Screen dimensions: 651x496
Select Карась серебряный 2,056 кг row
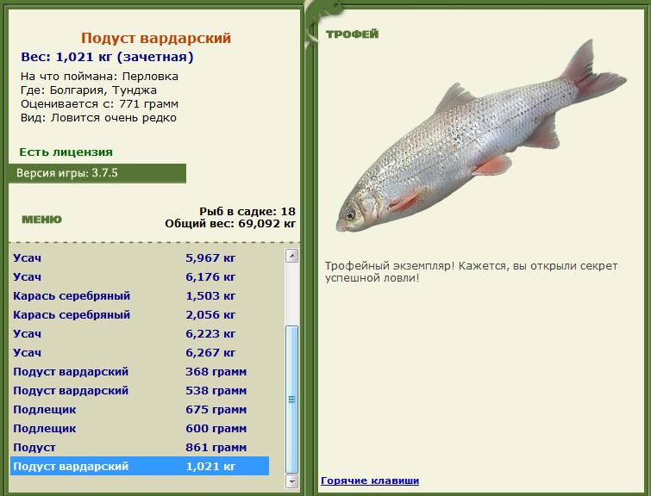140,315
